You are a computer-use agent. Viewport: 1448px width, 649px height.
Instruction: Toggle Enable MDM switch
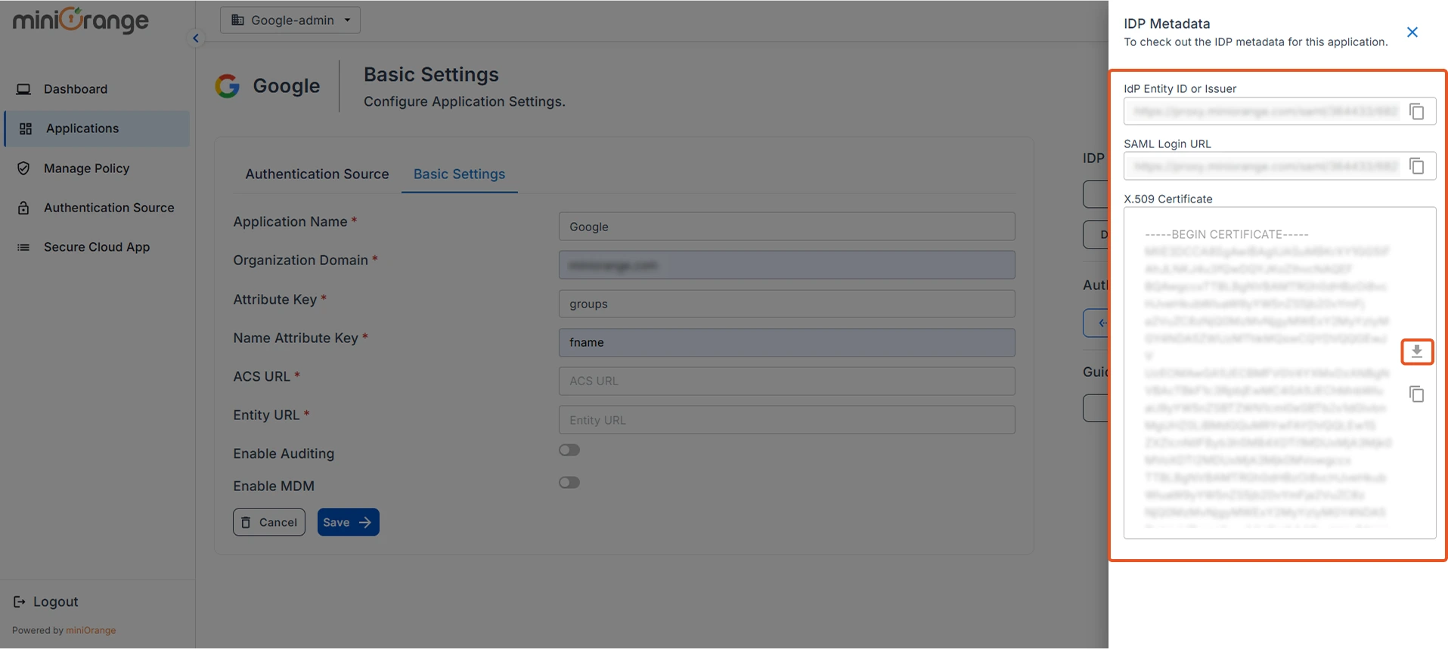pos(569,483)
